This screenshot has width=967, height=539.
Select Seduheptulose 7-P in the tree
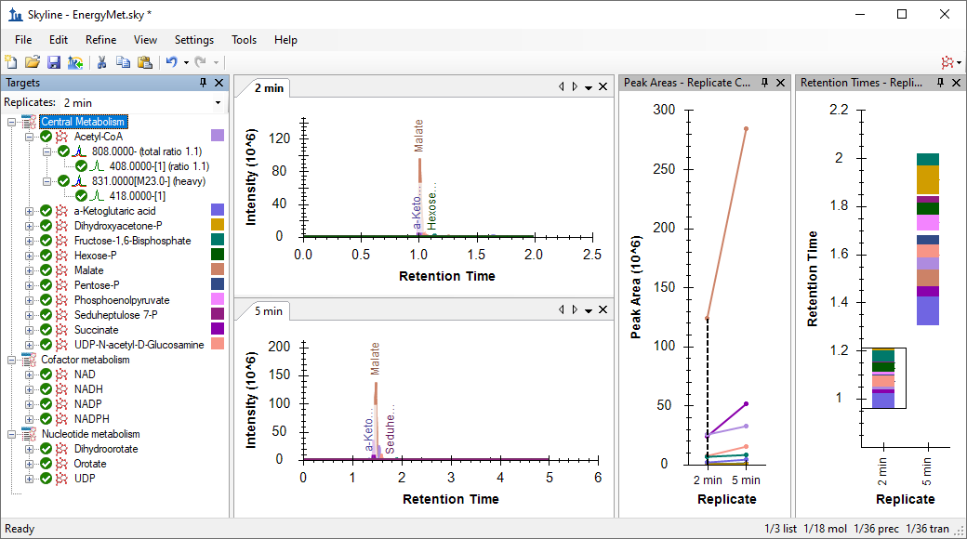(x=116, y=315)
